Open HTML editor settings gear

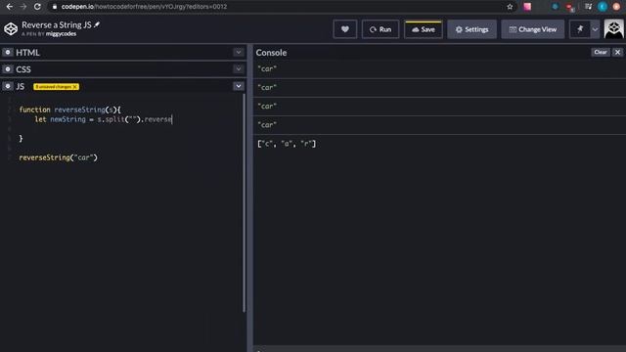[8, 52]
